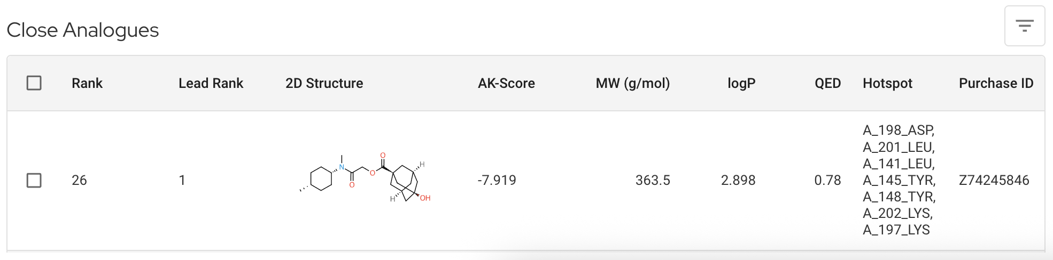Image resolution: width=1053 pixels, height=260 pixels.
Task: Click the hotspot residue list cell
Action: point(899,180)
